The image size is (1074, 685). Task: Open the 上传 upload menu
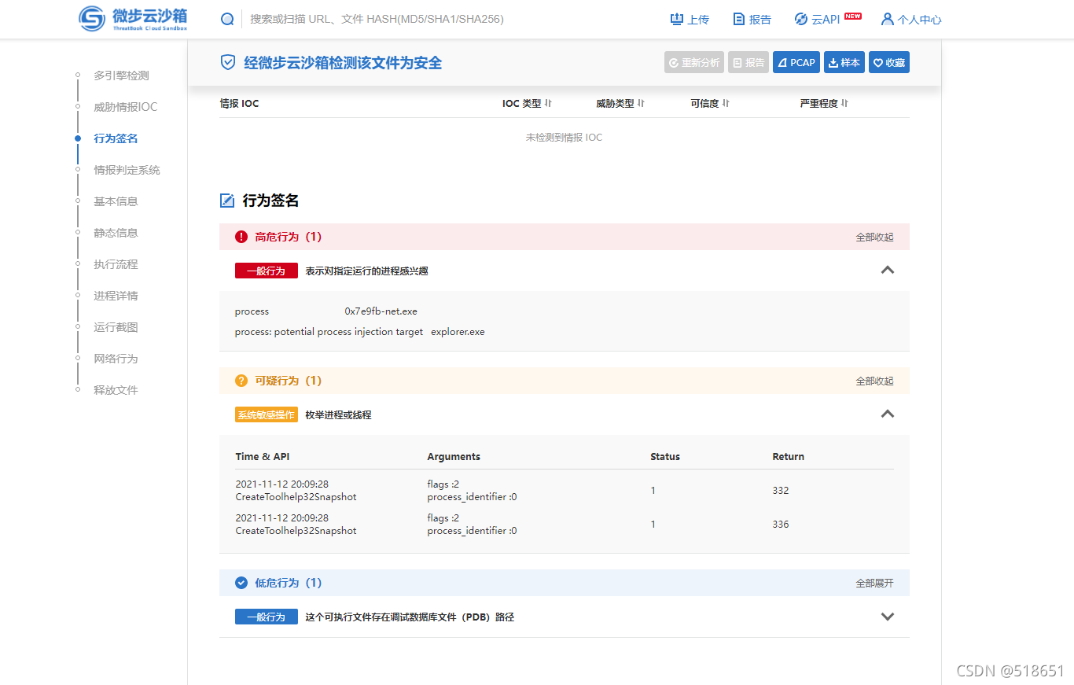coord(690,19)
